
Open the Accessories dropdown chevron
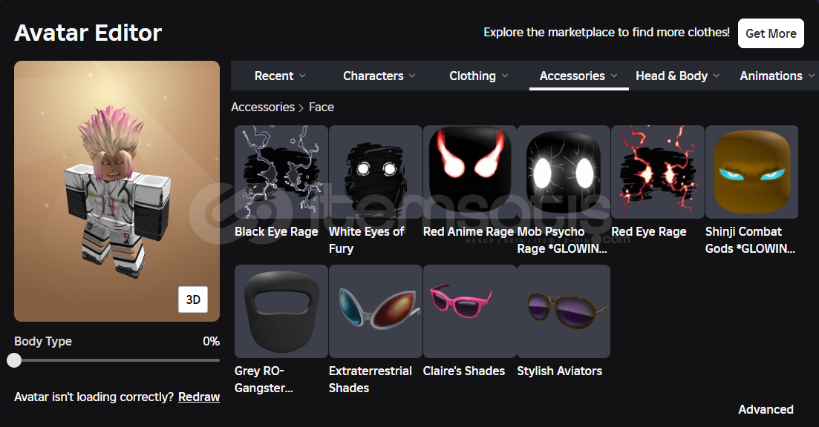[614, 76]
